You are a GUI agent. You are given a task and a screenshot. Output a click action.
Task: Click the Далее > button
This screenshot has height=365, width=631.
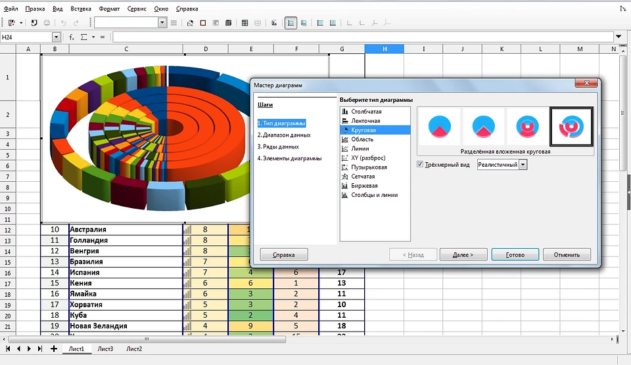(x=463, y=255)
